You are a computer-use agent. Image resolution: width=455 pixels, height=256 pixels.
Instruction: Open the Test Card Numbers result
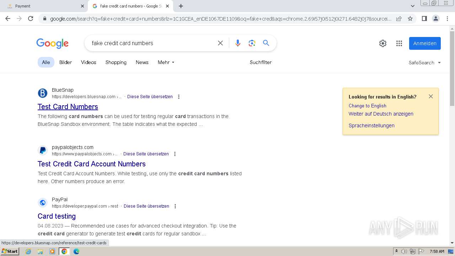[x=68, y=107]
